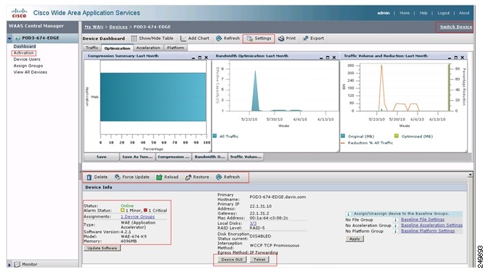Viewport: 484px width, 274px height.
Task: Click the Optimized (MB) legend swatch
Action: click(x=396, y=136)
